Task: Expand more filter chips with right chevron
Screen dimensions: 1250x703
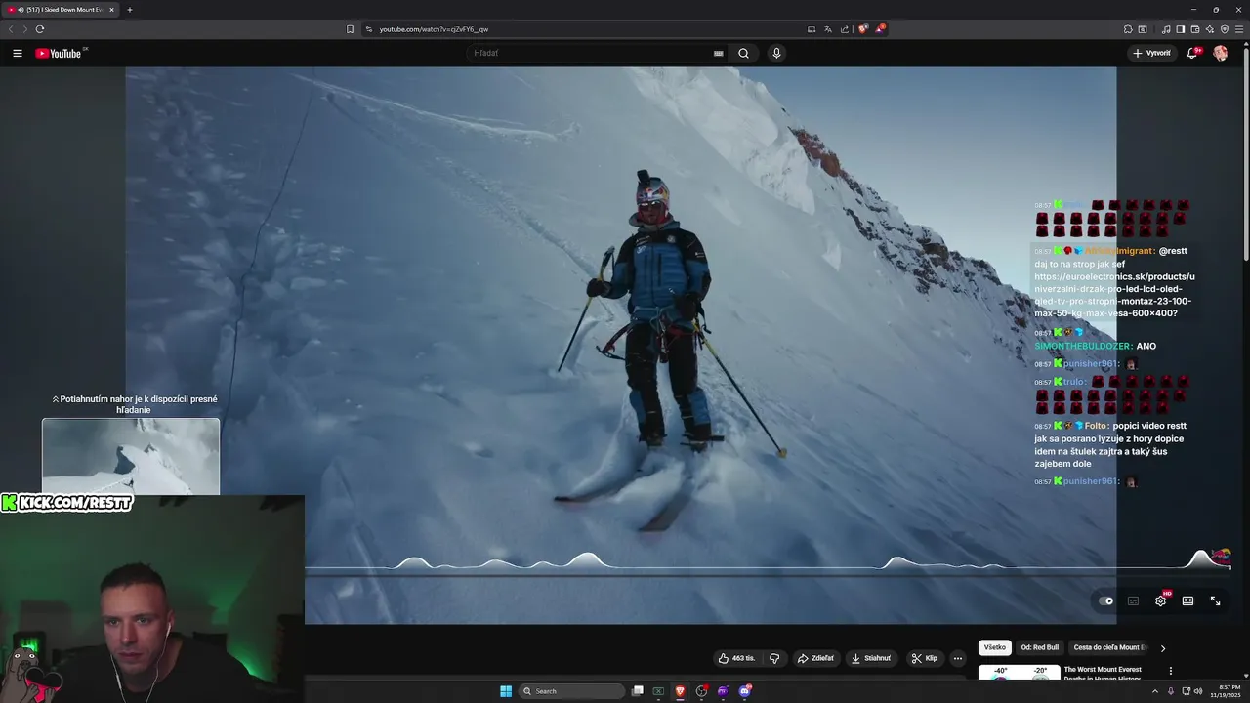Action: coord(1162,647)
